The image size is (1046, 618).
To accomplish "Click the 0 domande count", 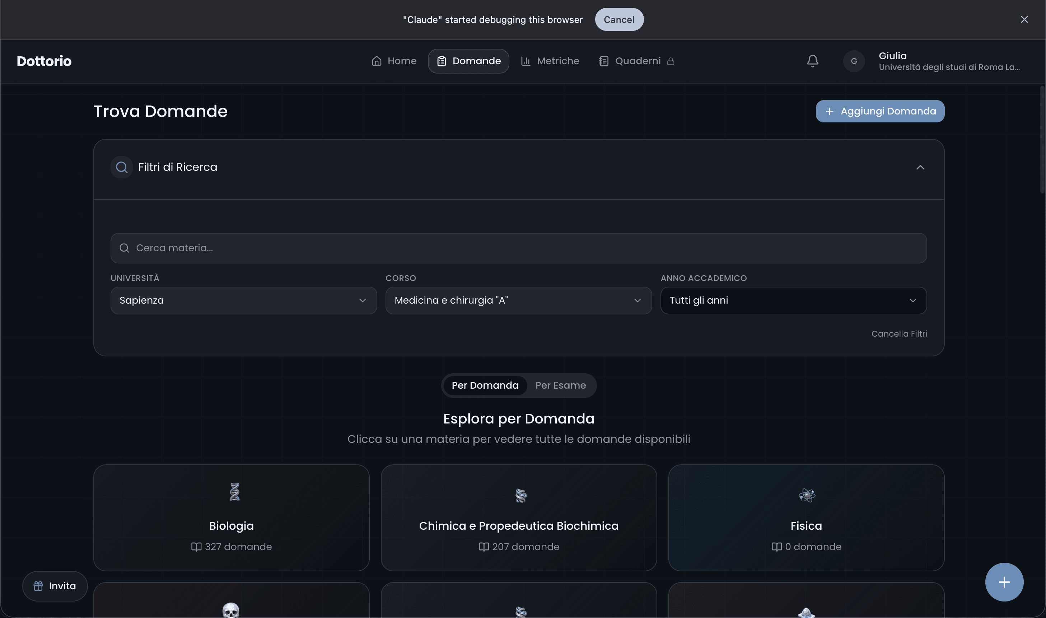I will 806,547.
